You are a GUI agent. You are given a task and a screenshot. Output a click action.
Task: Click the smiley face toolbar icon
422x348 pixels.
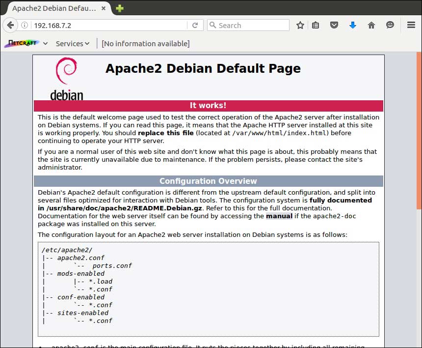coord(390,25)
